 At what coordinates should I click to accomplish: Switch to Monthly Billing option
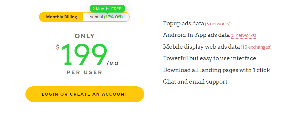click(x=61, y=17)
